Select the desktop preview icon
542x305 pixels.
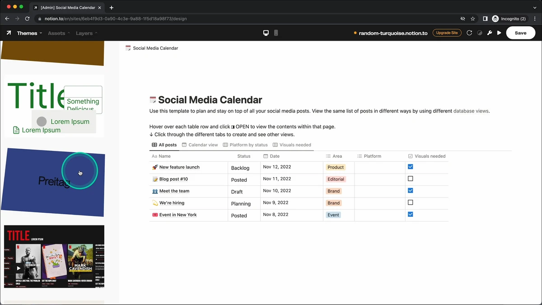tap(266, 33)
